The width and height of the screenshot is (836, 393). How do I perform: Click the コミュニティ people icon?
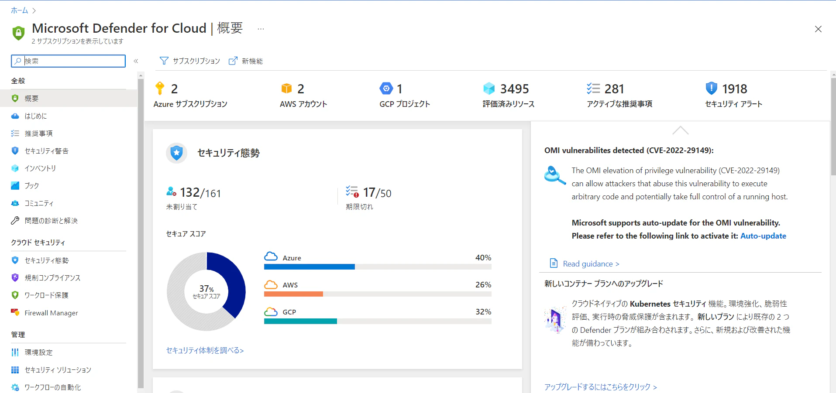15,203
